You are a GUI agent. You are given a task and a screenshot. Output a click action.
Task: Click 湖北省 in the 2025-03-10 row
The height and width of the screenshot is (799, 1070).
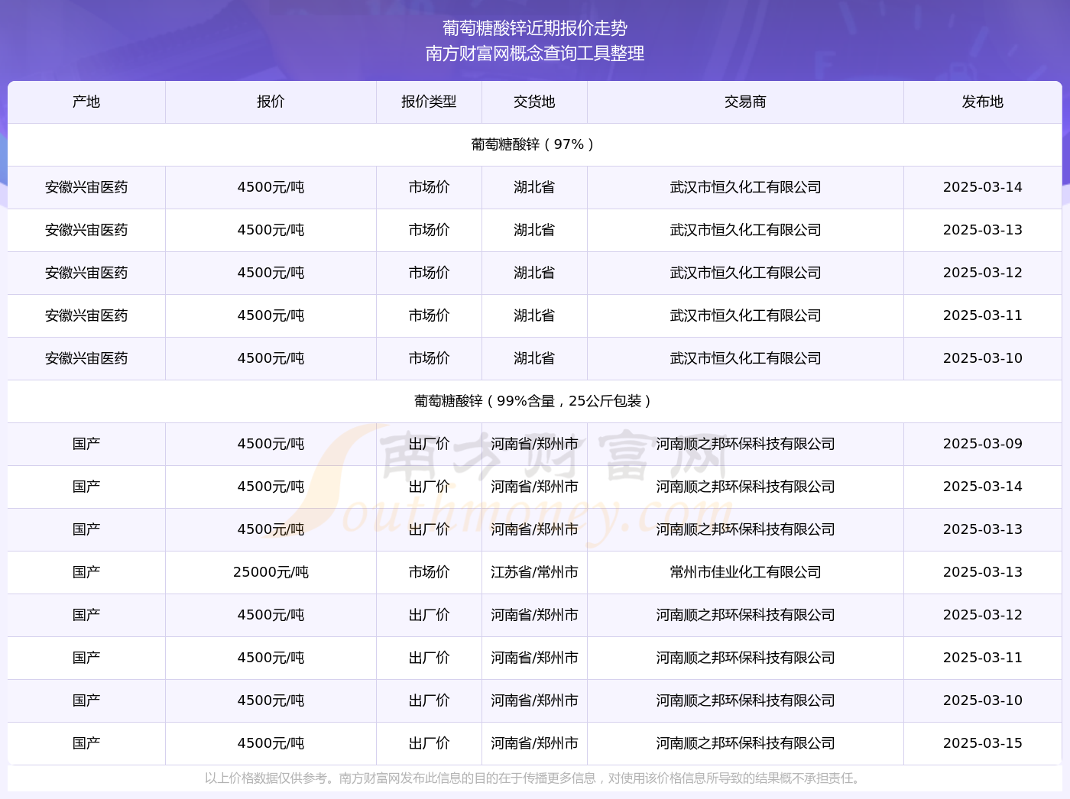tap(534, 358)
